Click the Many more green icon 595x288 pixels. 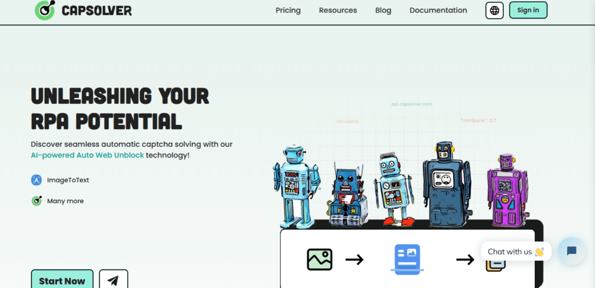tap(37, 201)
